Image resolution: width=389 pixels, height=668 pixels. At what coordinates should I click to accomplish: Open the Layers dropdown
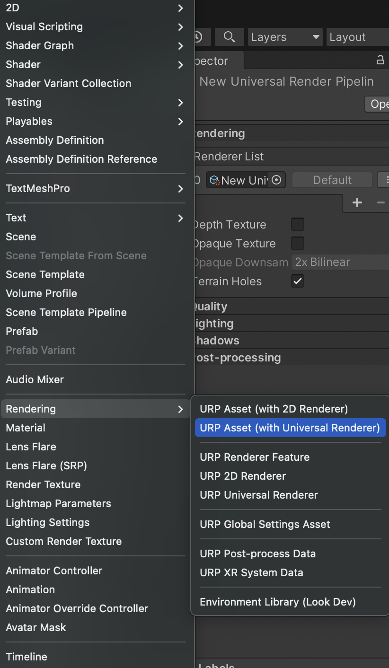click(284, 37)
